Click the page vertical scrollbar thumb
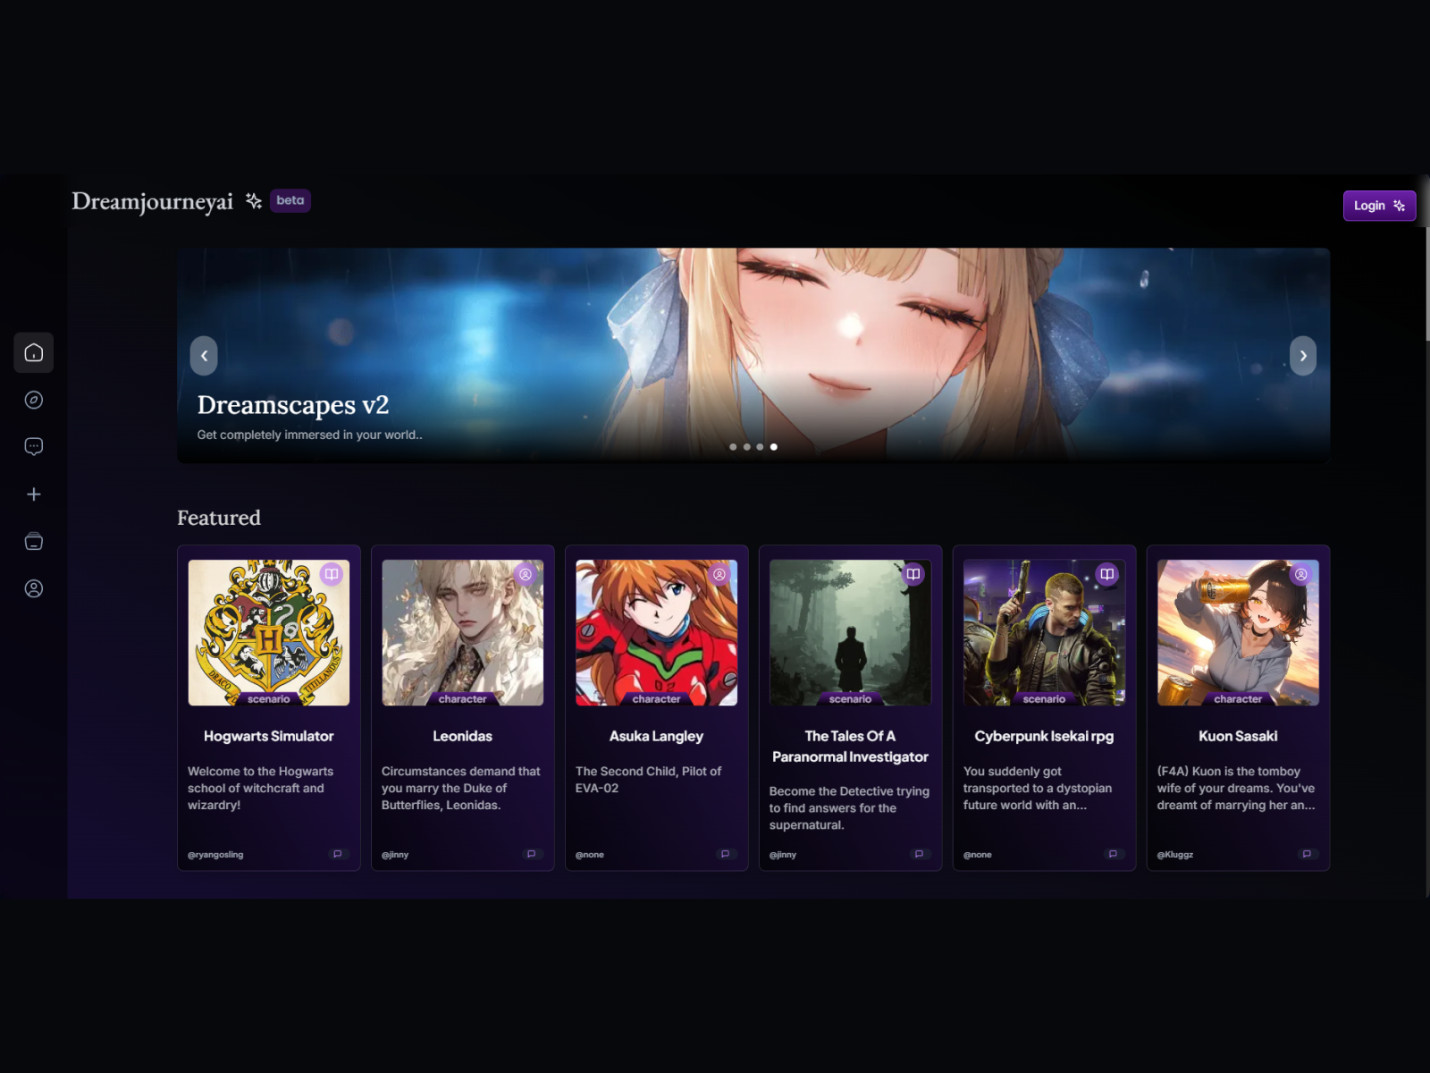 coord(1427,283)
